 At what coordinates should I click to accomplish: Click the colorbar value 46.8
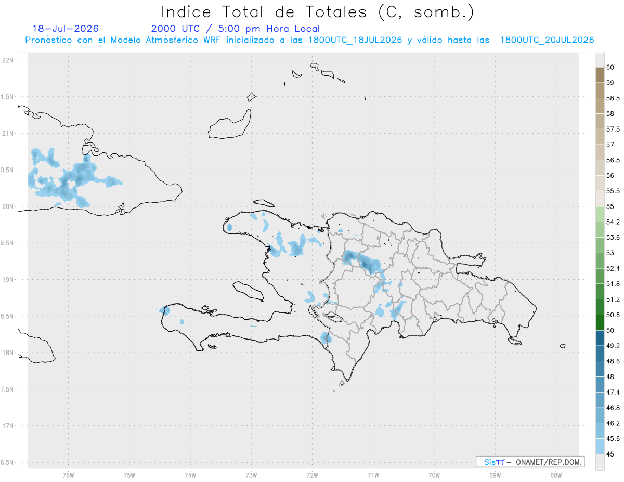613,408
